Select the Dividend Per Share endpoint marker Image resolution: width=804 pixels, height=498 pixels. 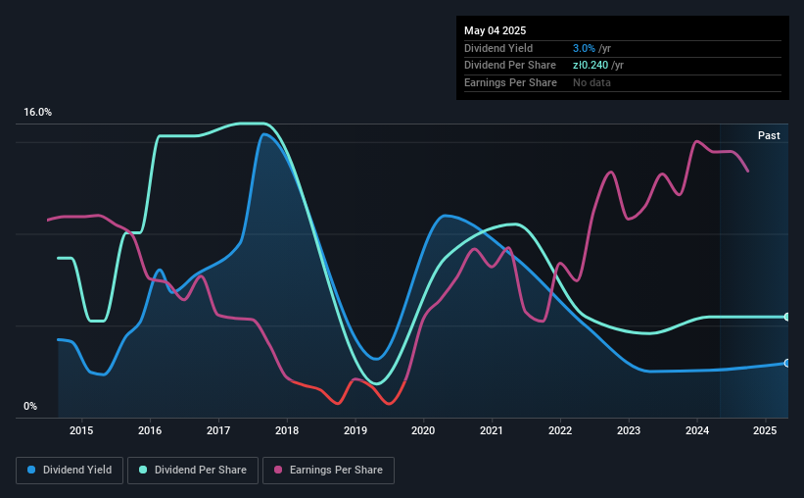[x=787, y=317]
